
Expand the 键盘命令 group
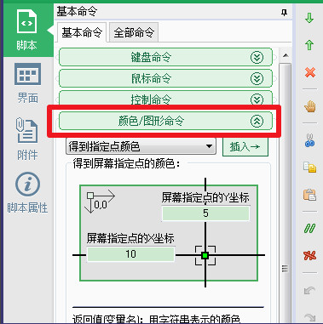[165, 57]
